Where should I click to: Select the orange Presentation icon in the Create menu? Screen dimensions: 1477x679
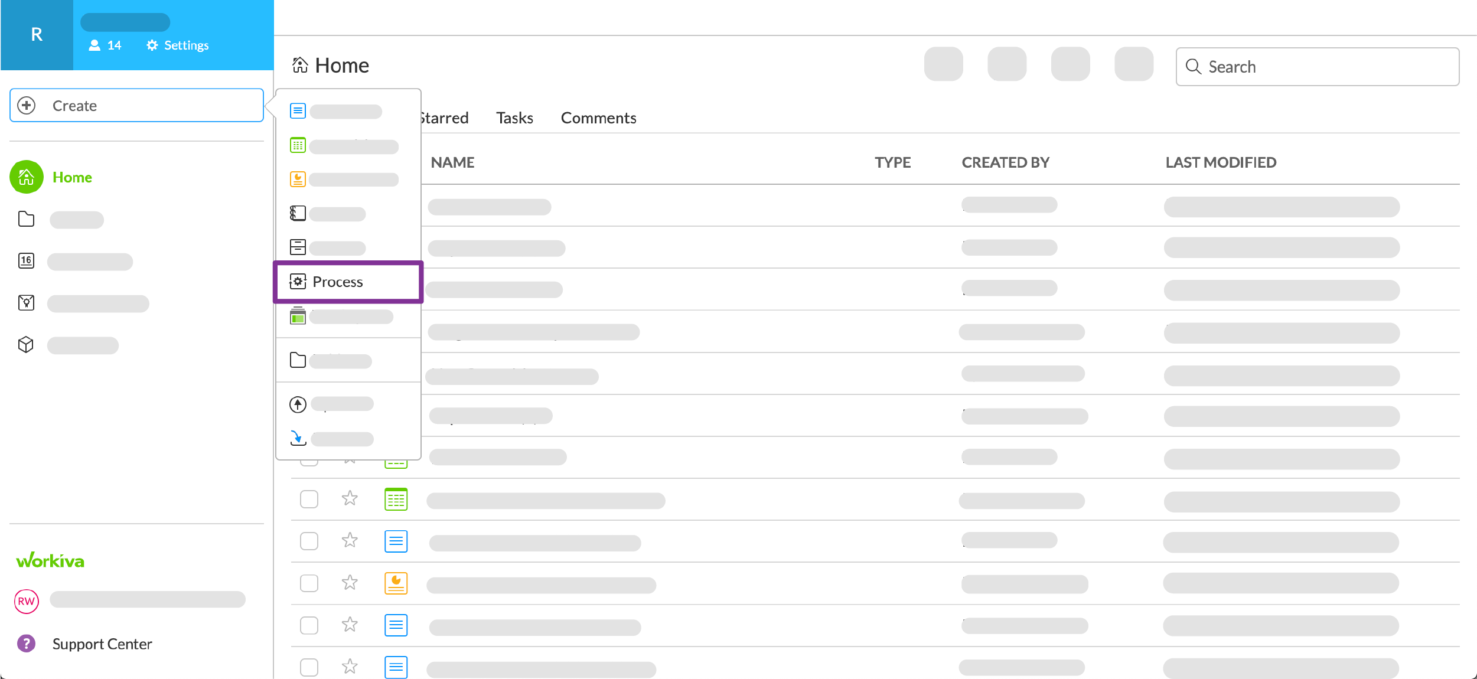coord(298,178)
